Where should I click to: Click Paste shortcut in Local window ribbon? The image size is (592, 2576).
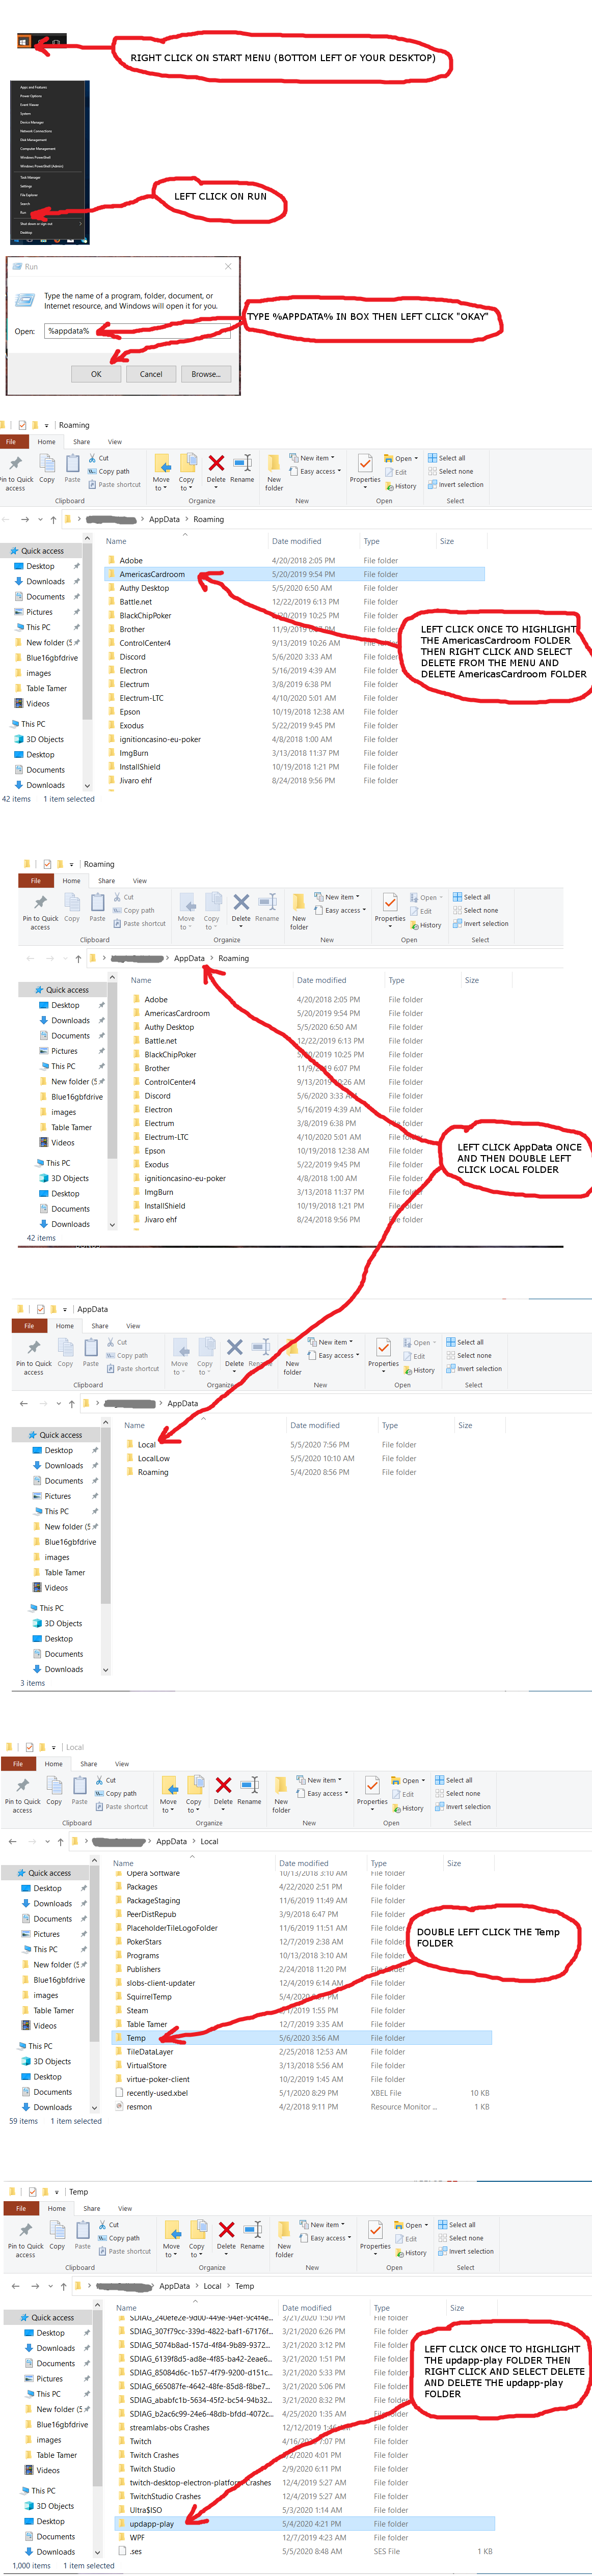[x=123, y=1806]
